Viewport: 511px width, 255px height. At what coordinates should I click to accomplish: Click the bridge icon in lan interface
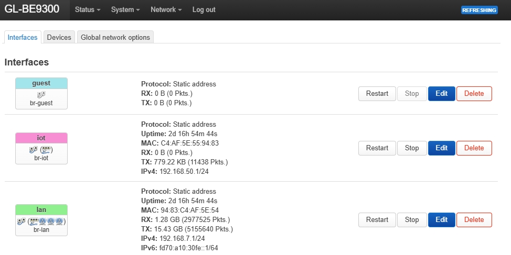click(22, 221)
